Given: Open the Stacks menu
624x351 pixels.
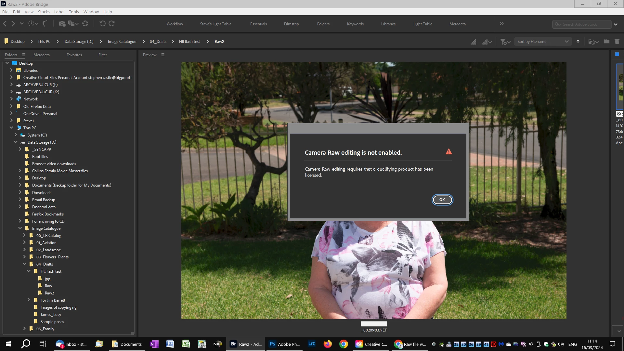Looking at the screenshot, I should (x=44, y=12).
